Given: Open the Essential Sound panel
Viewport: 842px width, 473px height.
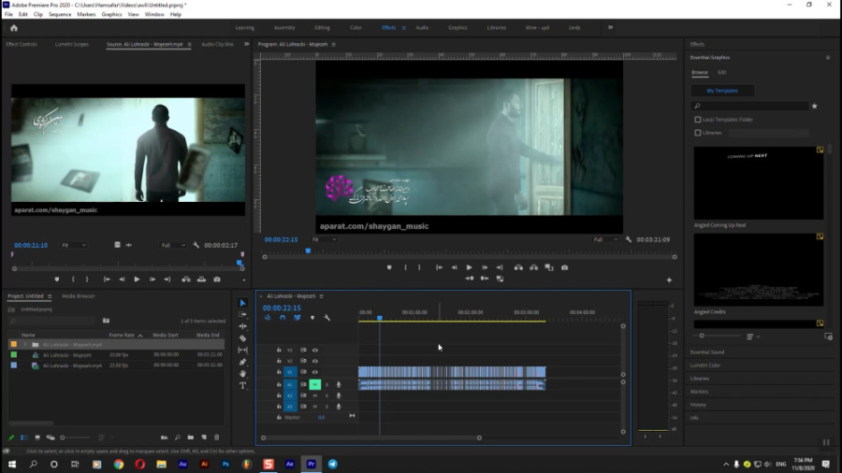Looking at the screenshot, I should (x=707, y=352).
